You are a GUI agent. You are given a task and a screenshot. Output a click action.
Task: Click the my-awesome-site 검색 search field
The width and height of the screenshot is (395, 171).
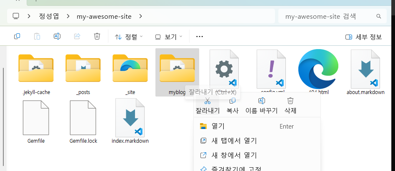(332, 16)
